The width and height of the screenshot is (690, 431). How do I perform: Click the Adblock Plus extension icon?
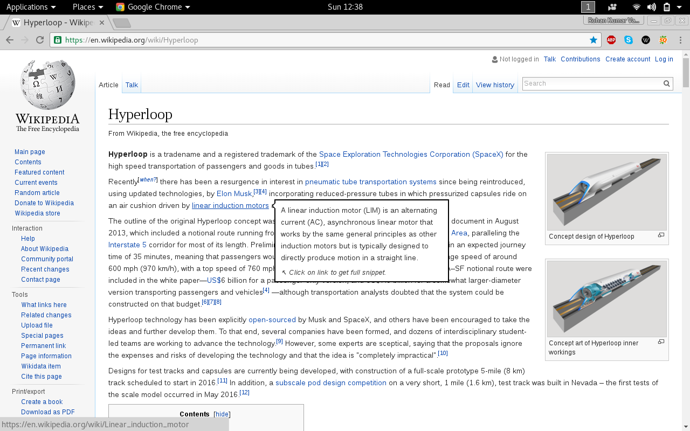point(611,39)
